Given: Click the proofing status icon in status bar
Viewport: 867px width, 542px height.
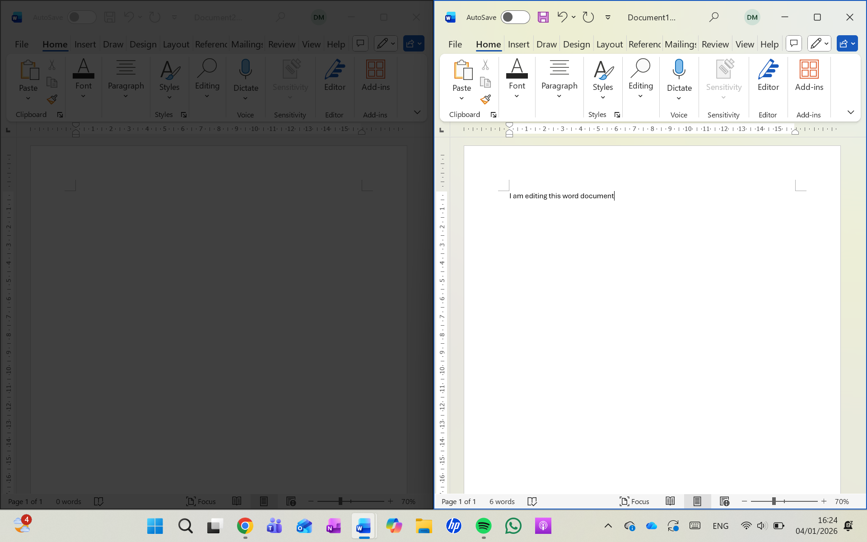Looking at the screenshot, I should point(532,501).
